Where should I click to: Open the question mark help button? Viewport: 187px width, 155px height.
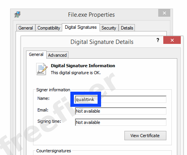tap(158, 40)
